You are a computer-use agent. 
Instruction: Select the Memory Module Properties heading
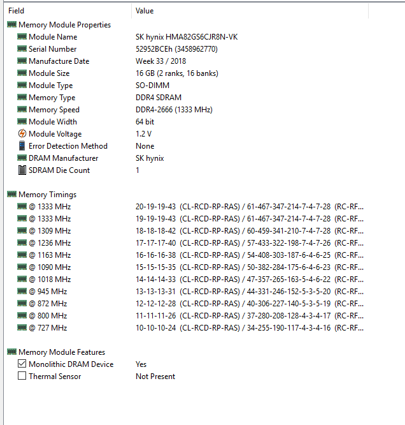coord(65,25)
